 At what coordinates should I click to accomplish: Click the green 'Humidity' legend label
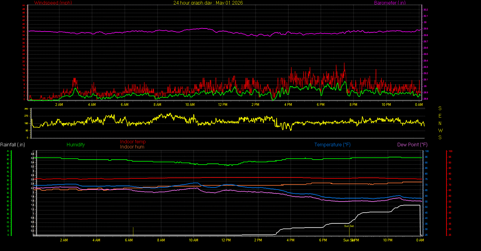pyautogui.click(x=76, y=145)
